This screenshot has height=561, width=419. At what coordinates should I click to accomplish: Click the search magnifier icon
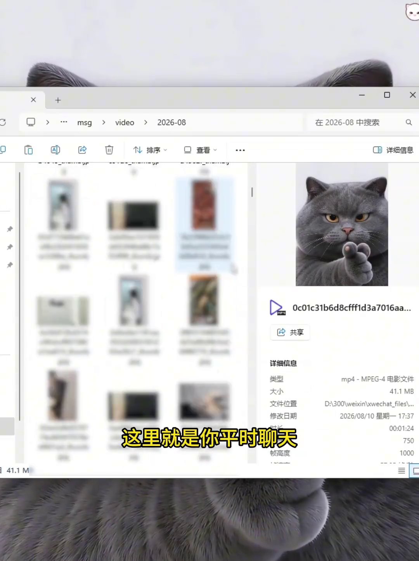coord(409,122)
